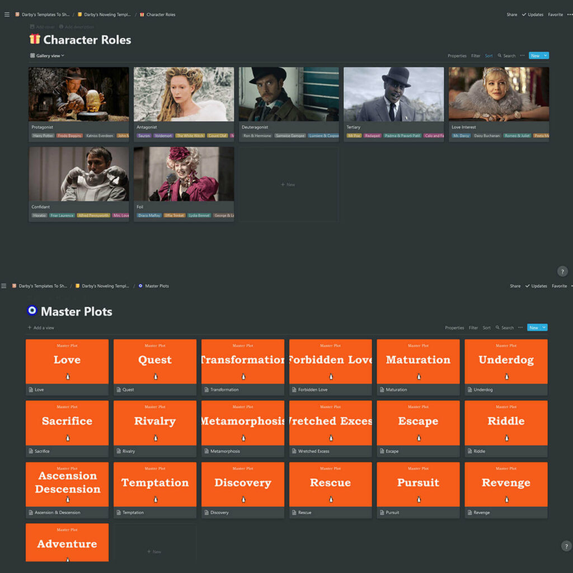The image size is (573, 573).
Task: Click Share in Character Roles top bar
Action: pyautogui.click(x=511, y=15)
